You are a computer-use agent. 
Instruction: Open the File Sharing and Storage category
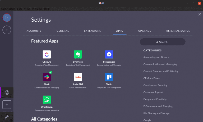coord(156,113)
